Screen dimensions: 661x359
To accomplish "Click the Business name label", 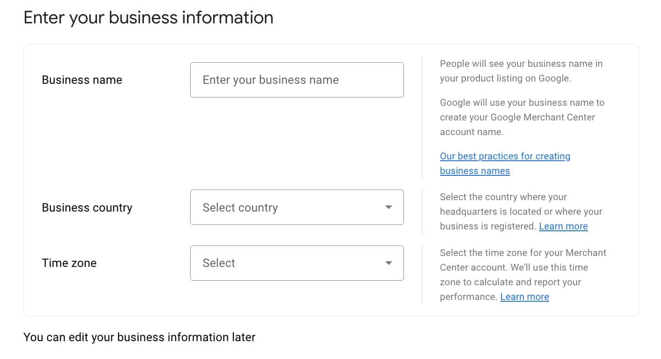I will [82, 80].
